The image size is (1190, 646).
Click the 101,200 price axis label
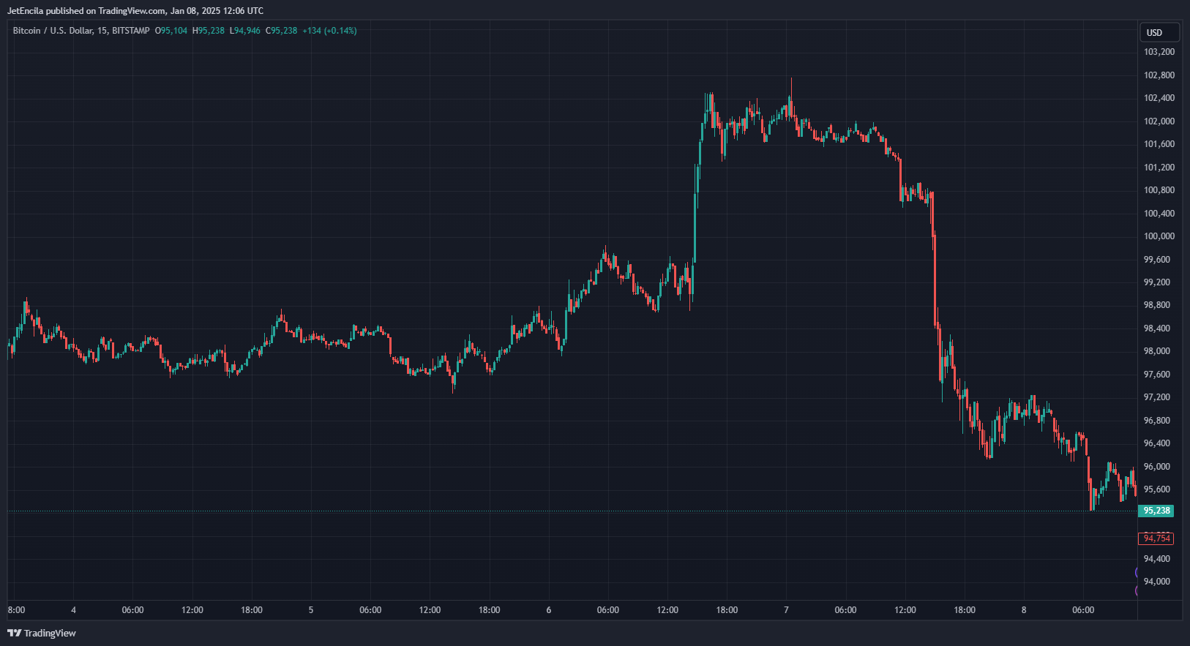coord(1159,168)
